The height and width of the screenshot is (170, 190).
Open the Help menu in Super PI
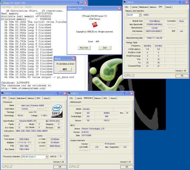28,7
